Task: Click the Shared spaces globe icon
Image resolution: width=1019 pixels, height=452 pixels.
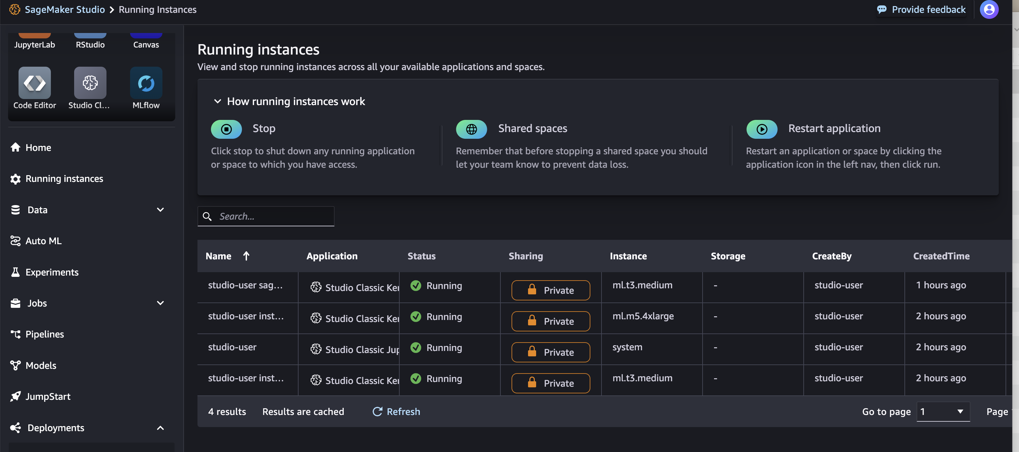Action: [471, 129]
